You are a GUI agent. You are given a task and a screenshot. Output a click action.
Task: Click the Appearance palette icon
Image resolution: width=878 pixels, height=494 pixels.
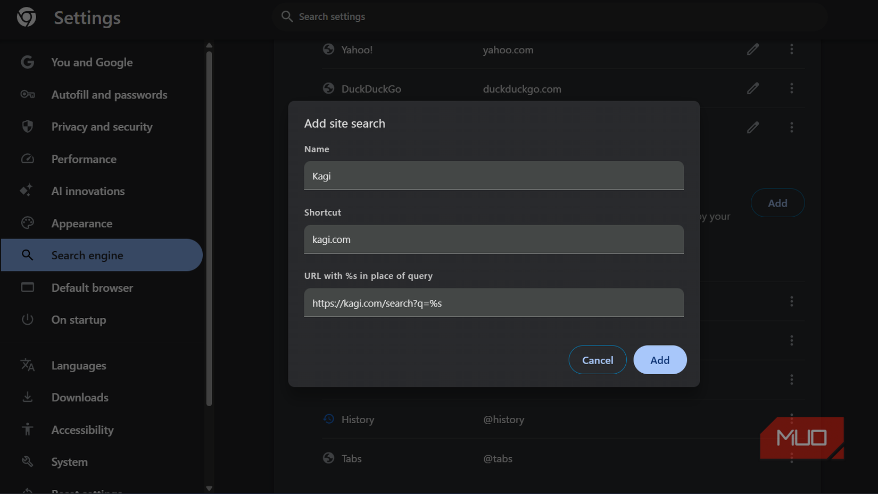coord(27,223)
